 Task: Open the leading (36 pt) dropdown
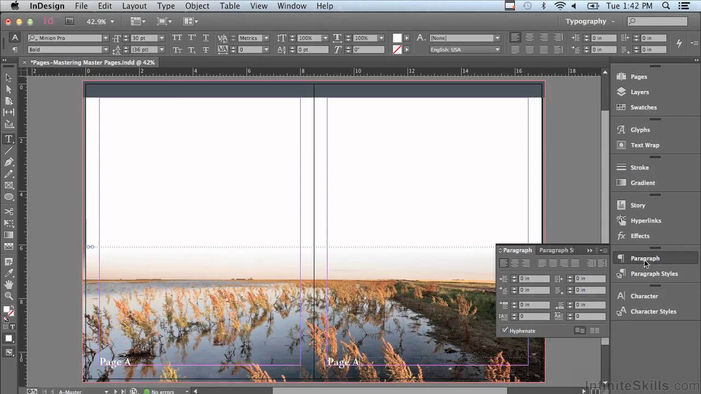click(162, 49)
